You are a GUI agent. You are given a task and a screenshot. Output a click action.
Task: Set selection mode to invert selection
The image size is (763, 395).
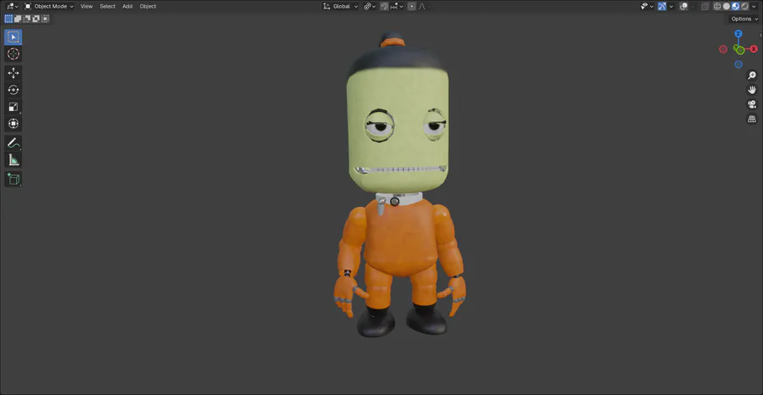click(x=36, y=19)
